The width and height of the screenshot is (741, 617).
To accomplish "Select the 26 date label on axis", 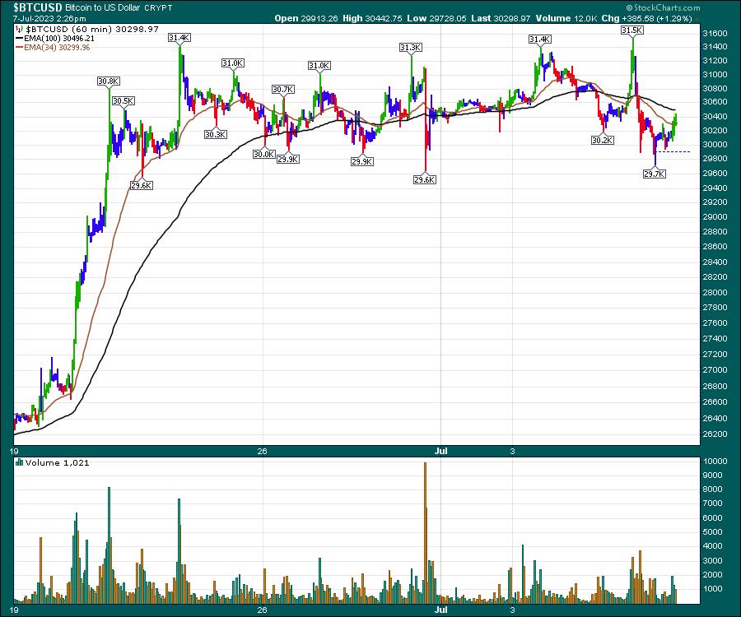I will click(x=262, y=452).
